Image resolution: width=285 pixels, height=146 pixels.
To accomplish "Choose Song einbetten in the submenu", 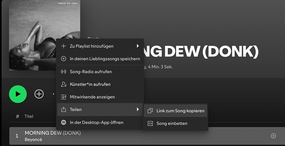I will pyautogui.click(x=175, y=124).
